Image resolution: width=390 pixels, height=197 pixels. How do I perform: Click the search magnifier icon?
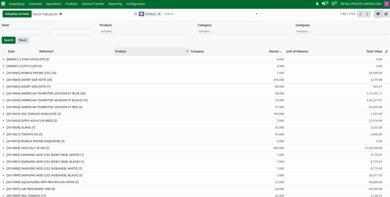(135, 14)
